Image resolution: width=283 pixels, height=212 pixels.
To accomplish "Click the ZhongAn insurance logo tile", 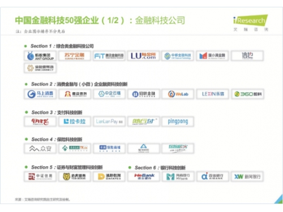I will [40, 148].
